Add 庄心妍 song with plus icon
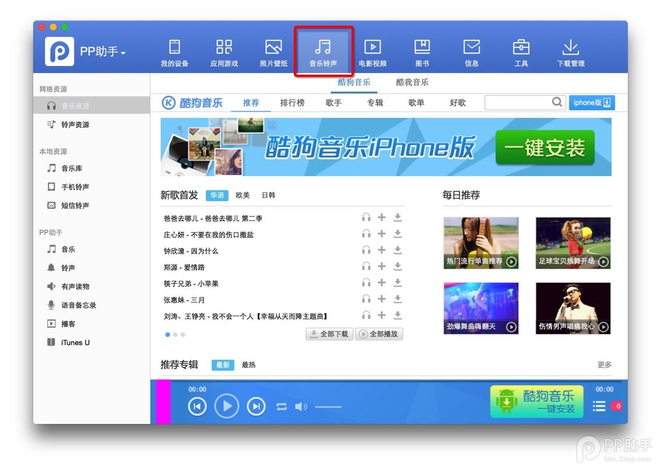The width and height of the screenshot is (661, 470). 382,233
